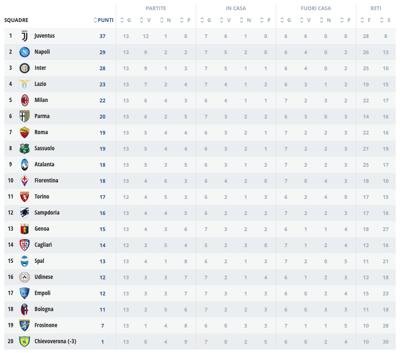Image resolution: width=400 pixels, height=353 pixels.
Task: Click the Juventus club crest
Action: tap(24, 36)
